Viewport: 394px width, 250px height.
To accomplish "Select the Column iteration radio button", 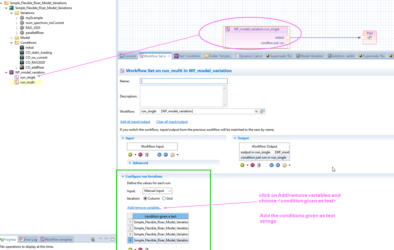I will pyautogui.click(x=145, y=199).
